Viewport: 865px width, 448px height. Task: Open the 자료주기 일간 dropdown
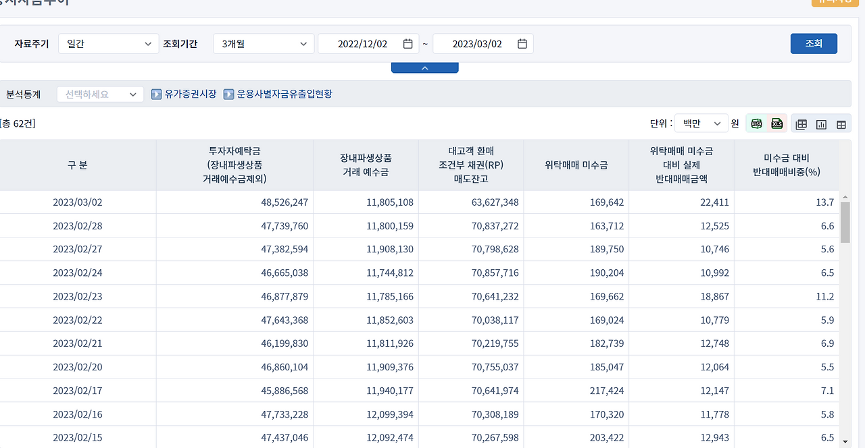[108, 44]
